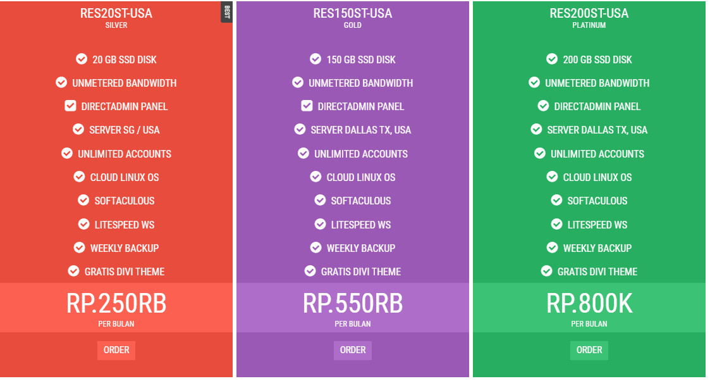Order the RES150ST-USA Gold plan

point(353,350)
